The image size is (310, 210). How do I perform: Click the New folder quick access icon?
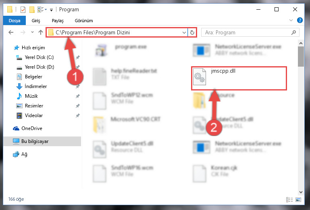(32, 10)
